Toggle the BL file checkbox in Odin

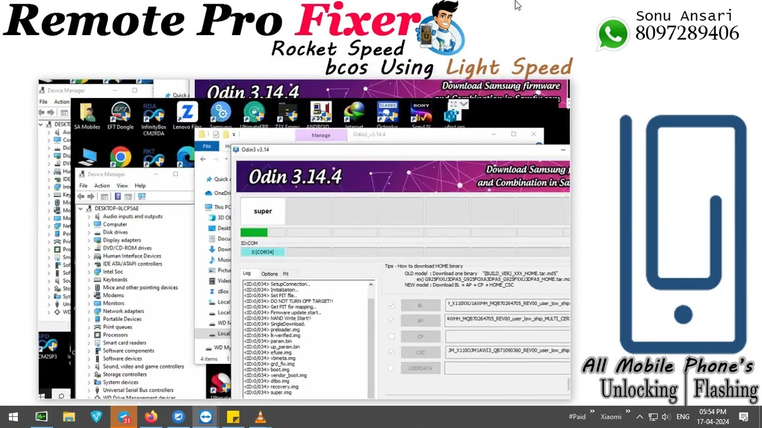coord(391,305)
